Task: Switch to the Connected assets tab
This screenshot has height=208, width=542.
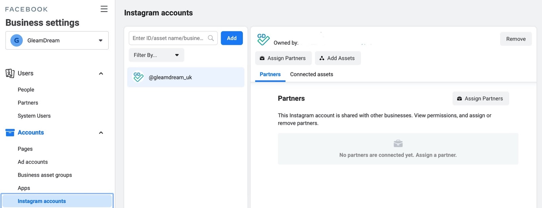Action: (x=312, y=74)
